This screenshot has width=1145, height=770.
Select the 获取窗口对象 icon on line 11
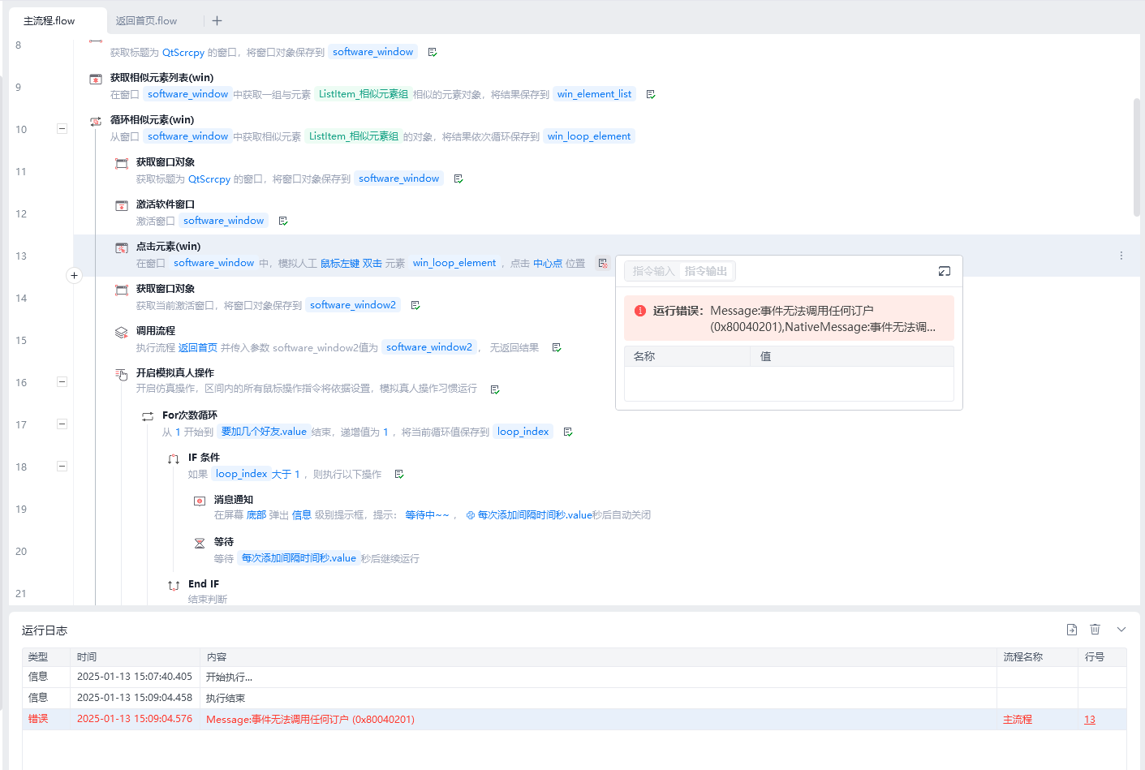pos(122,163)
